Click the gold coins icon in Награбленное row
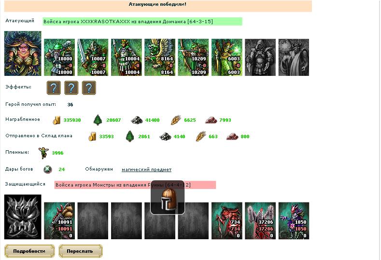Image resolution: width=381 pixels, height=260 pixels. point(56,120)
